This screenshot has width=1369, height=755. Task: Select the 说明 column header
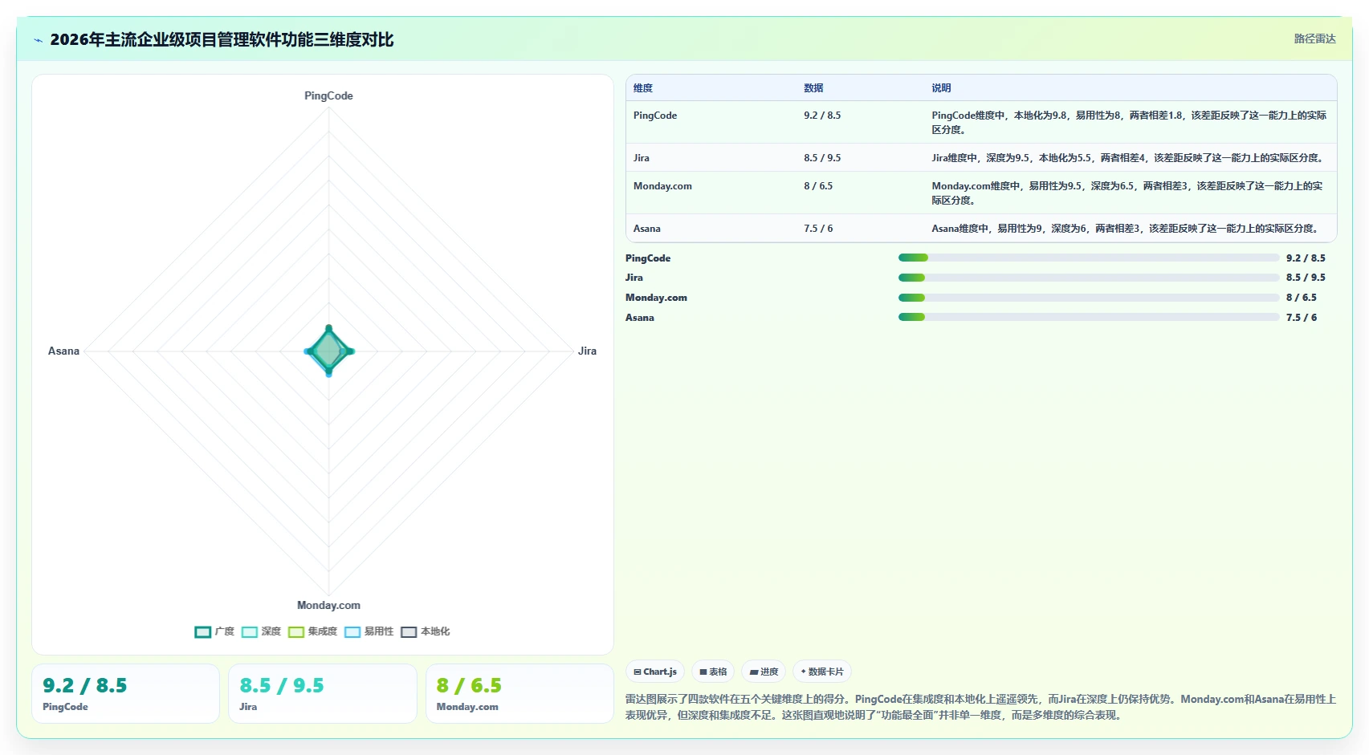click(941, 88)
